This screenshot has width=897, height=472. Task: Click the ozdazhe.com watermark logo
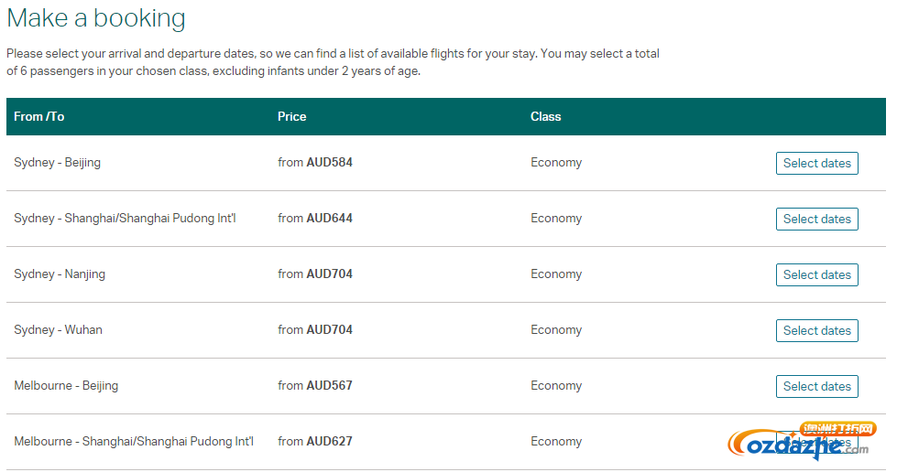point(801,441)
